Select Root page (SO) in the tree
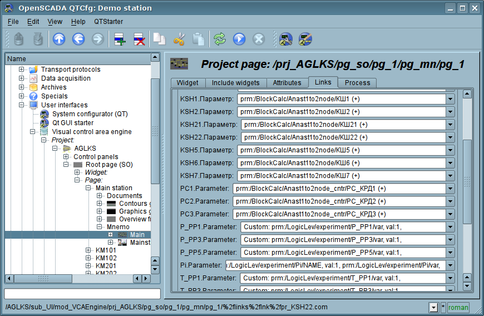484x316 pixels. pyautogui.click(x=109, y=165)
